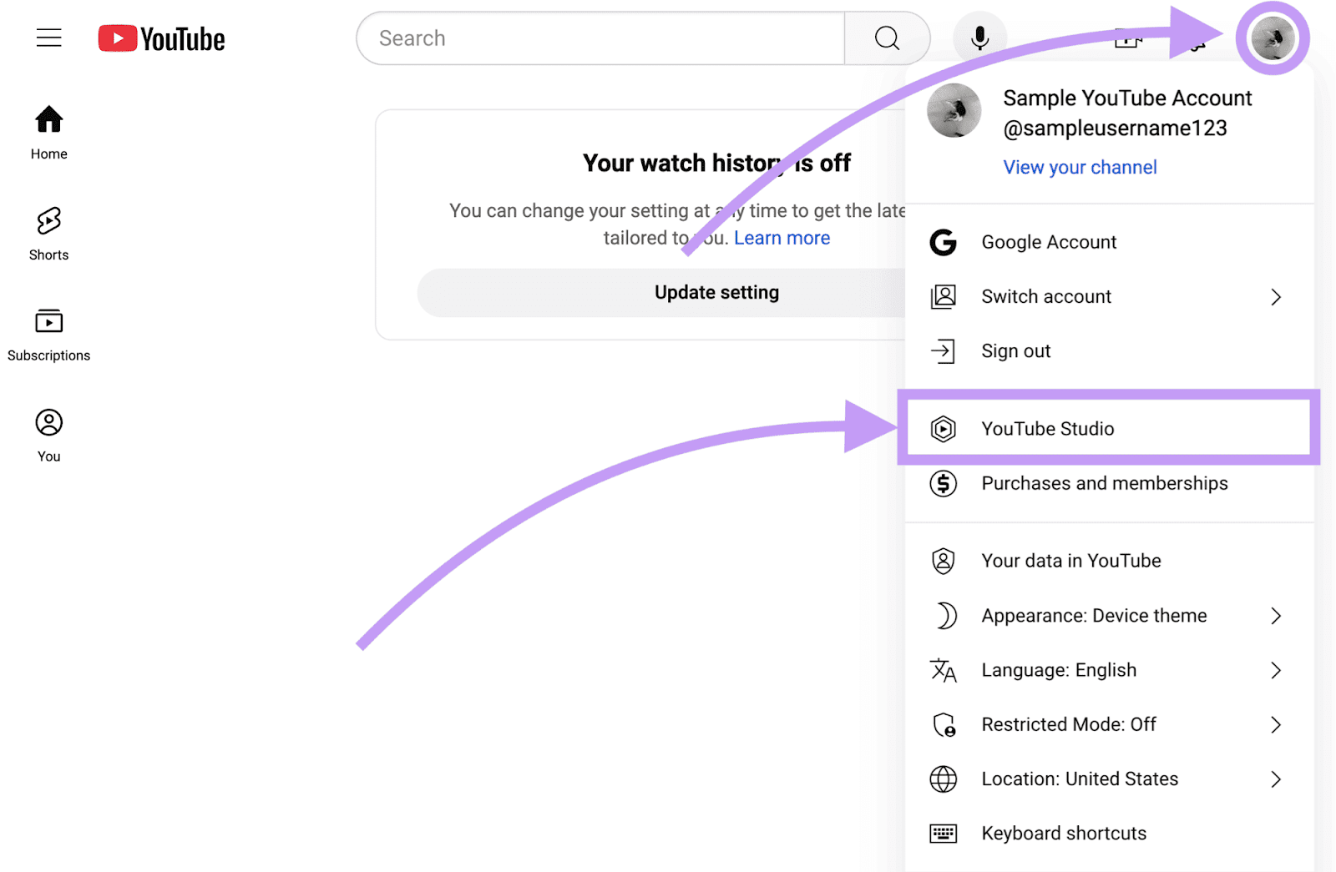
Task: Click the Update setting button
Action: (716, 292)
